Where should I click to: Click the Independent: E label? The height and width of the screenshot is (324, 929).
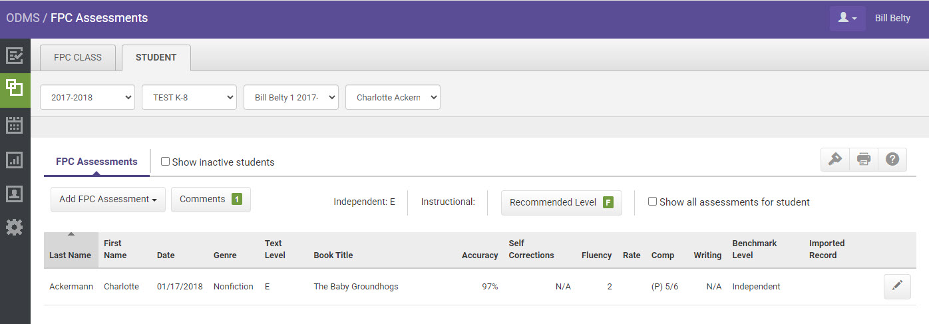[364, 202]
